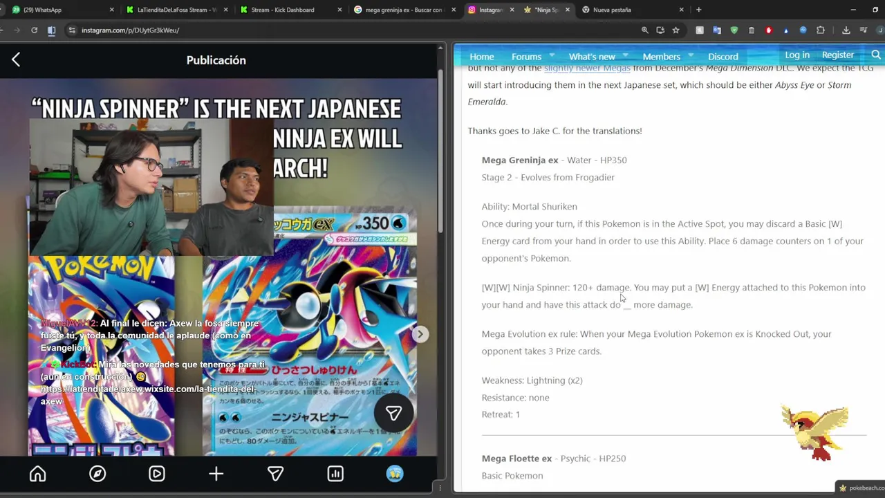Bookmark this page with star icon
The image size is (885, 498).
tap(676, 30)
